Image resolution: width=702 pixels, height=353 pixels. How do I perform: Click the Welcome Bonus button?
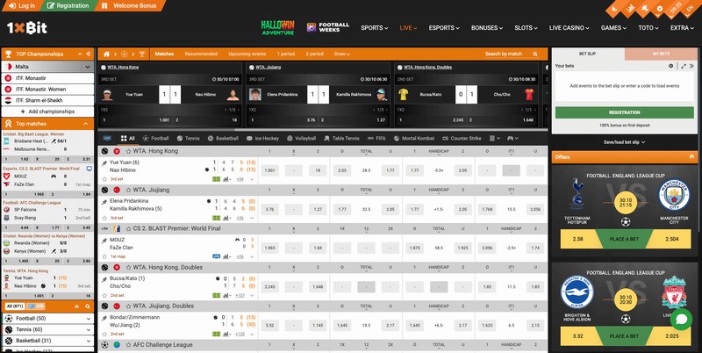pos(129,6)
